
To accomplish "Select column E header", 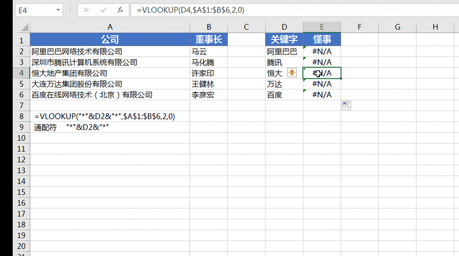I will pyautogui.click(x=322, y=27).
